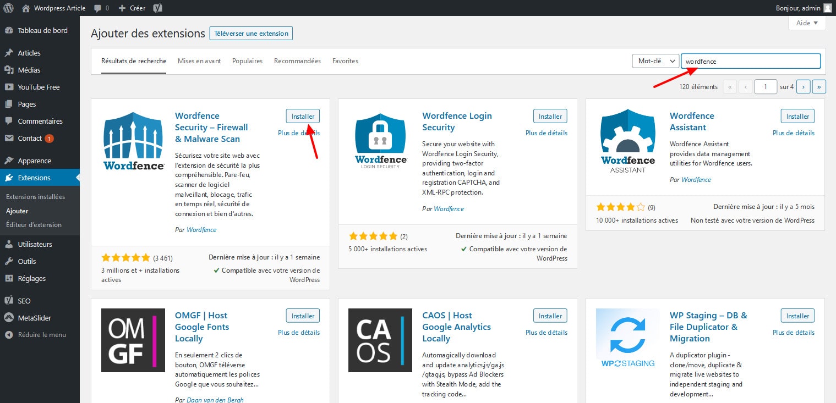Switch to Populaires tab
This screenshot has width=836, height=403.
(247, 61)
